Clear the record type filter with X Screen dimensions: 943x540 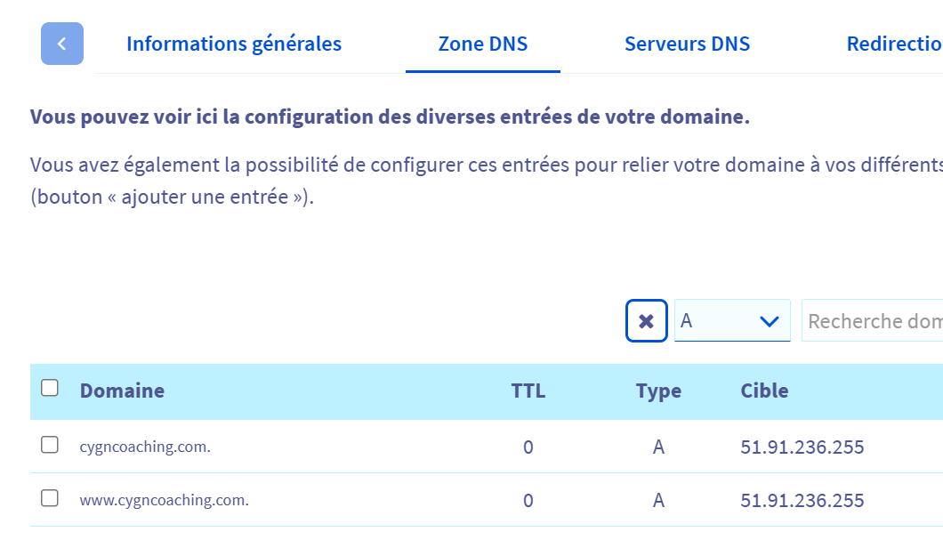point(647,321)
